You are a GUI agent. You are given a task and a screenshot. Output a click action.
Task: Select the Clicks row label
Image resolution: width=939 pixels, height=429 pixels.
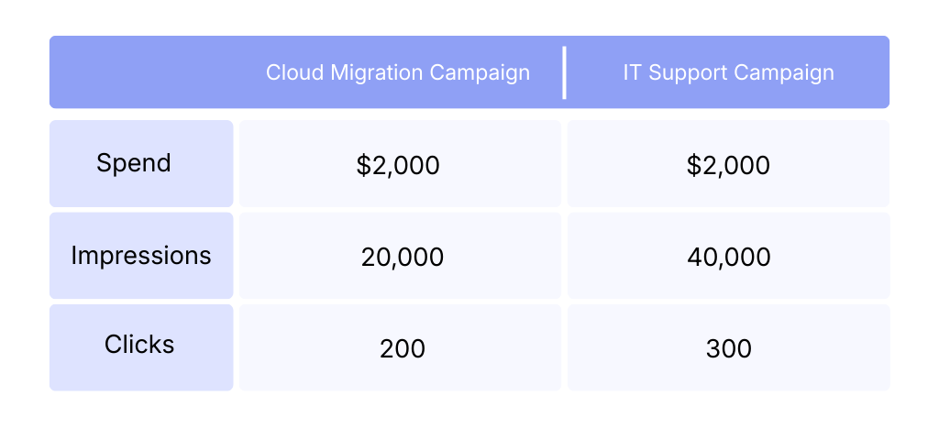click(139, 345)
